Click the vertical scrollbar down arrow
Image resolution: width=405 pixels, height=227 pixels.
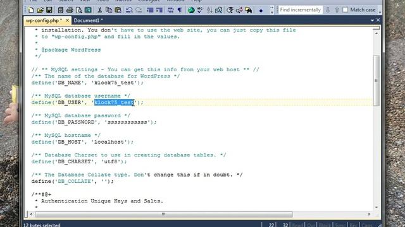(377, 207)
